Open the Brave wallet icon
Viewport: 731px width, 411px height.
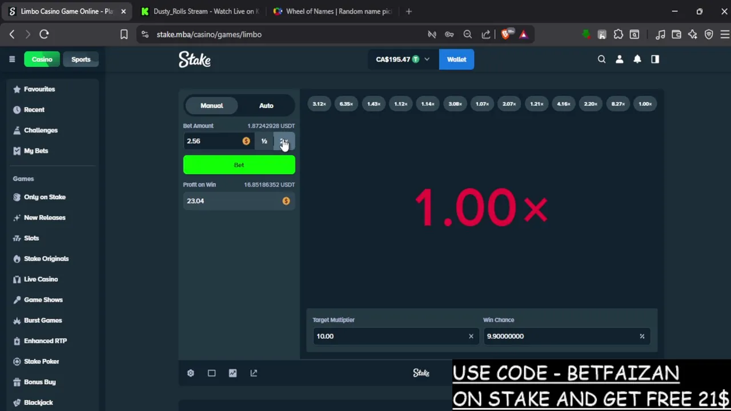click(677, 34)
